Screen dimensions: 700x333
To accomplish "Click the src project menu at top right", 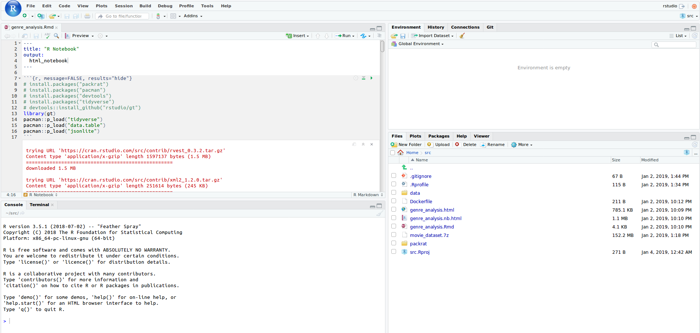I will [x=689, y=16].
